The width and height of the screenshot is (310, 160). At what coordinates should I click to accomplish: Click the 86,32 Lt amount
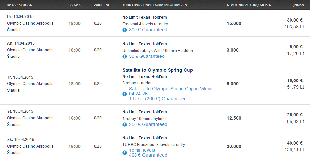click(295, 122)
